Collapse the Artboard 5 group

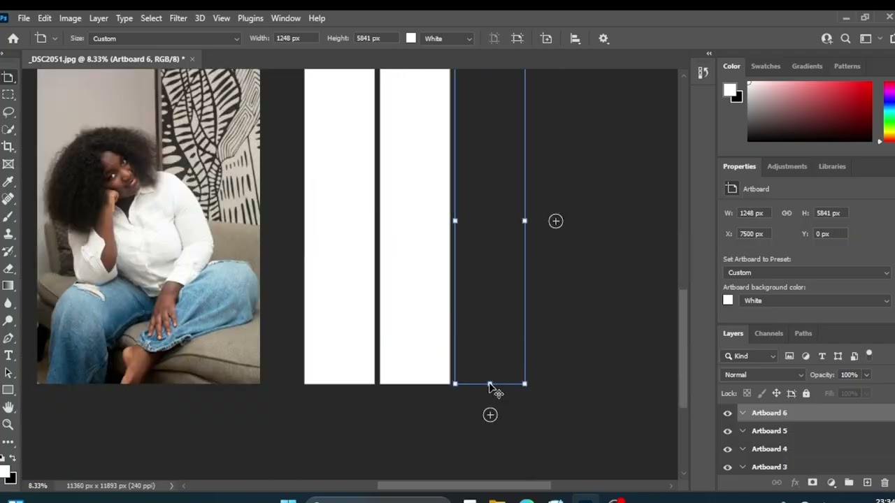743,431
